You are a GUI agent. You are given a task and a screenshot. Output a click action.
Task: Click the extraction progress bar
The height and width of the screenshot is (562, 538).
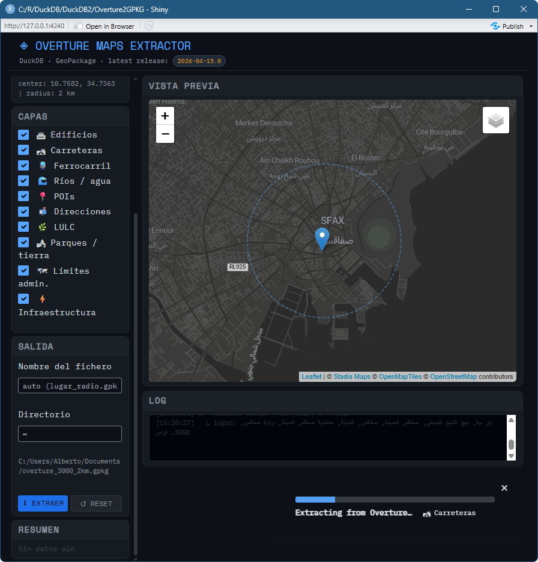[394, 500]
